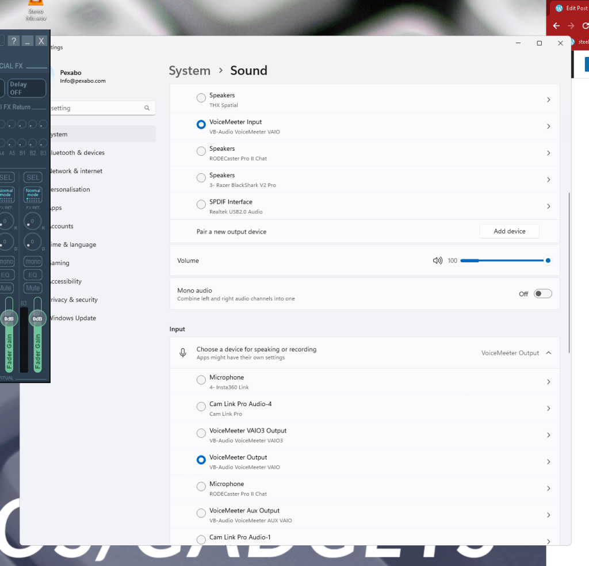Screen dimensions: 589x566
Task: Click rightmost VoiceMeeter Fader Gain 0dB knob
Action: 37,319
